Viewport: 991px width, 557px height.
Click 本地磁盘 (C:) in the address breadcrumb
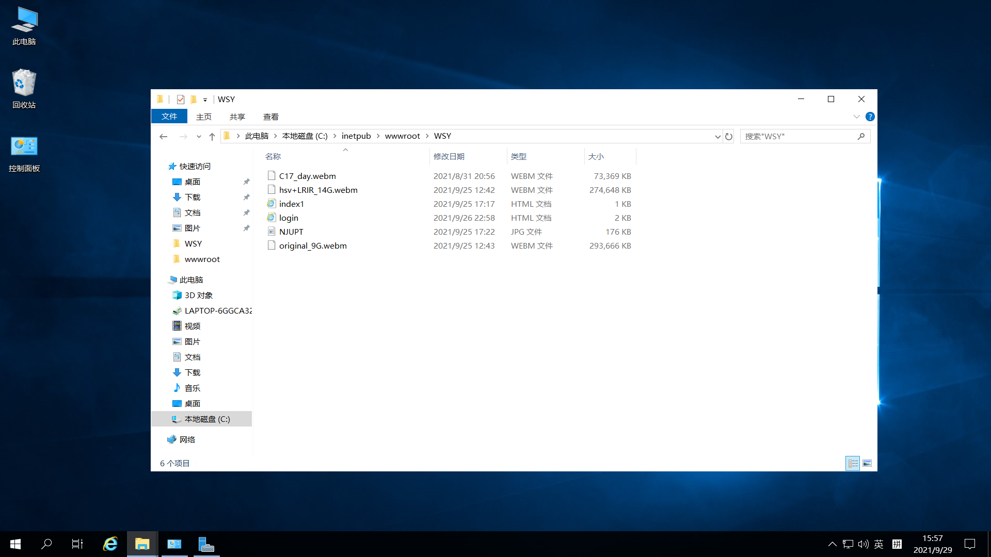pos(305,136)
